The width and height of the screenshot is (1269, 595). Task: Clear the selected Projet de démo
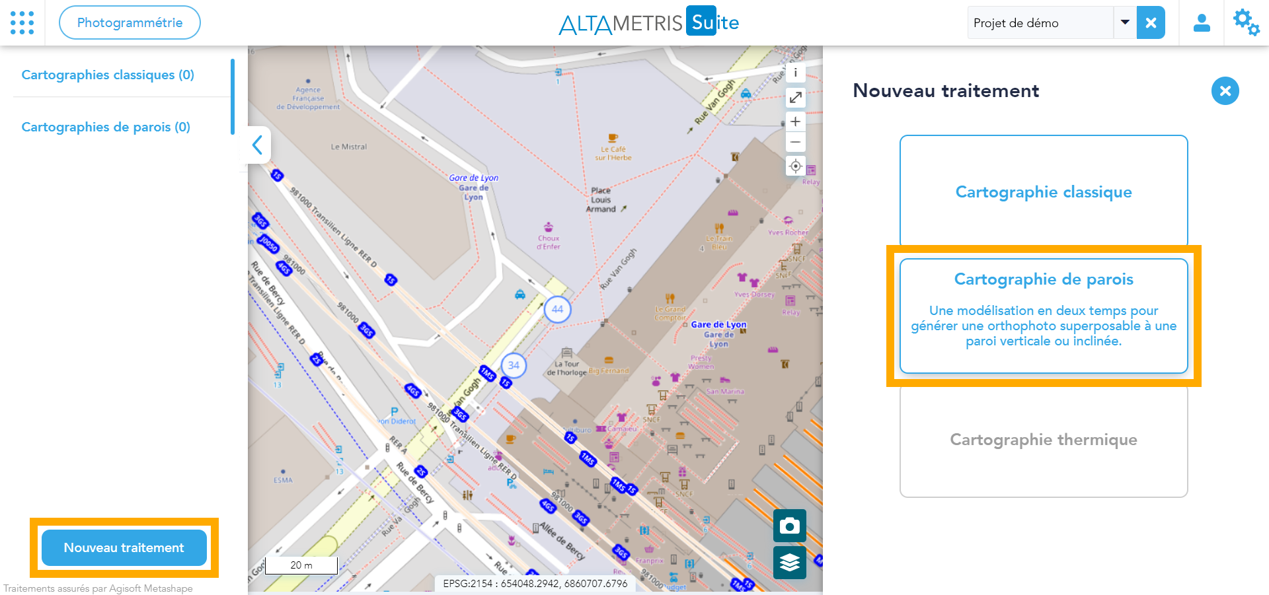(1151, 23)
